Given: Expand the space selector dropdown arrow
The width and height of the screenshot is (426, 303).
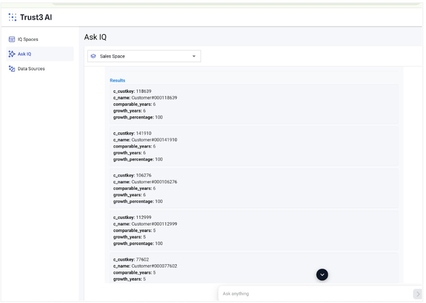Looking at the screenshot, I should 194,56.
